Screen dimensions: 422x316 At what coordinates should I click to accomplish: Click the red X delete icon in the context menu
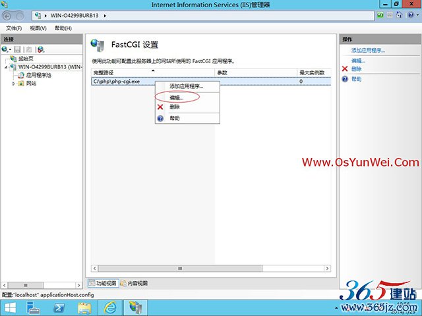(160, 107)
